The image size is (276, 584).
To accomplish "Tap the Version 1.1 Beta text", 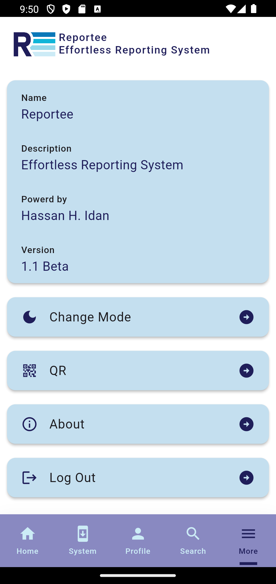I will tap(45, 266).
